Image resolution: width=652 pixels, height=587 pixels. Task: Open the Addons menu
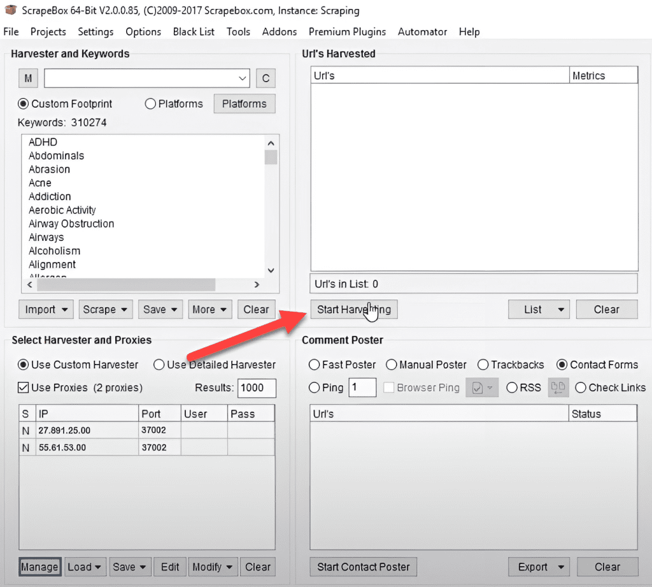pyautogui.click(x=280, y=32)
